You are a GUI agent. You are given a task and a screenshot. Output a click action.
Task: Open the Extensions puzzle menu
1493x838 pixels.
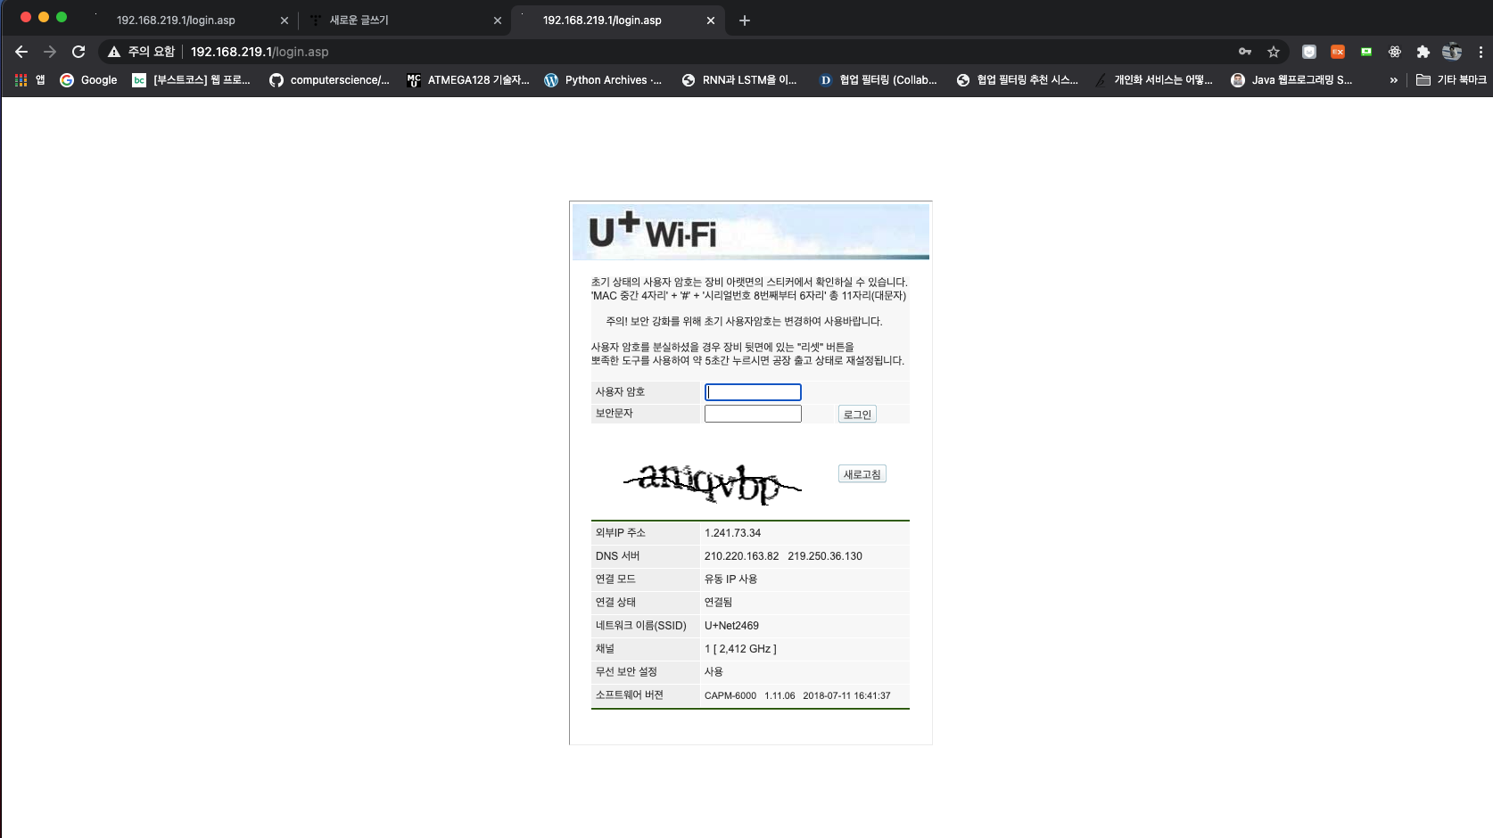(1423, 52)
